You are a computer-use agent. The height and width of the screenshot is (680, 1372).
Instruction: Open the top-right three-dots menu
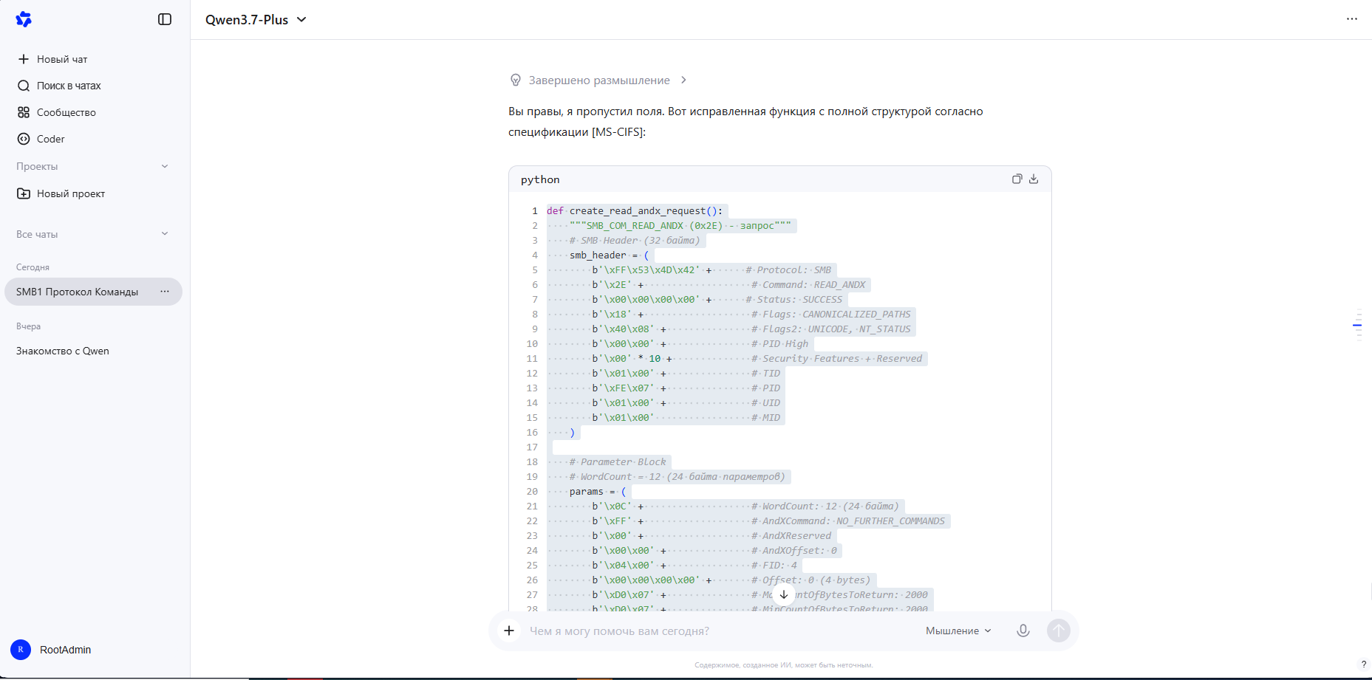coord(1352,19)
